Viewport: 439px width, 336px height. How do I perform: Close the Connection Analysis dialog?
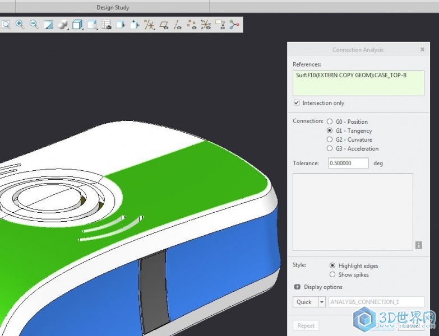[x=423, y=49]
